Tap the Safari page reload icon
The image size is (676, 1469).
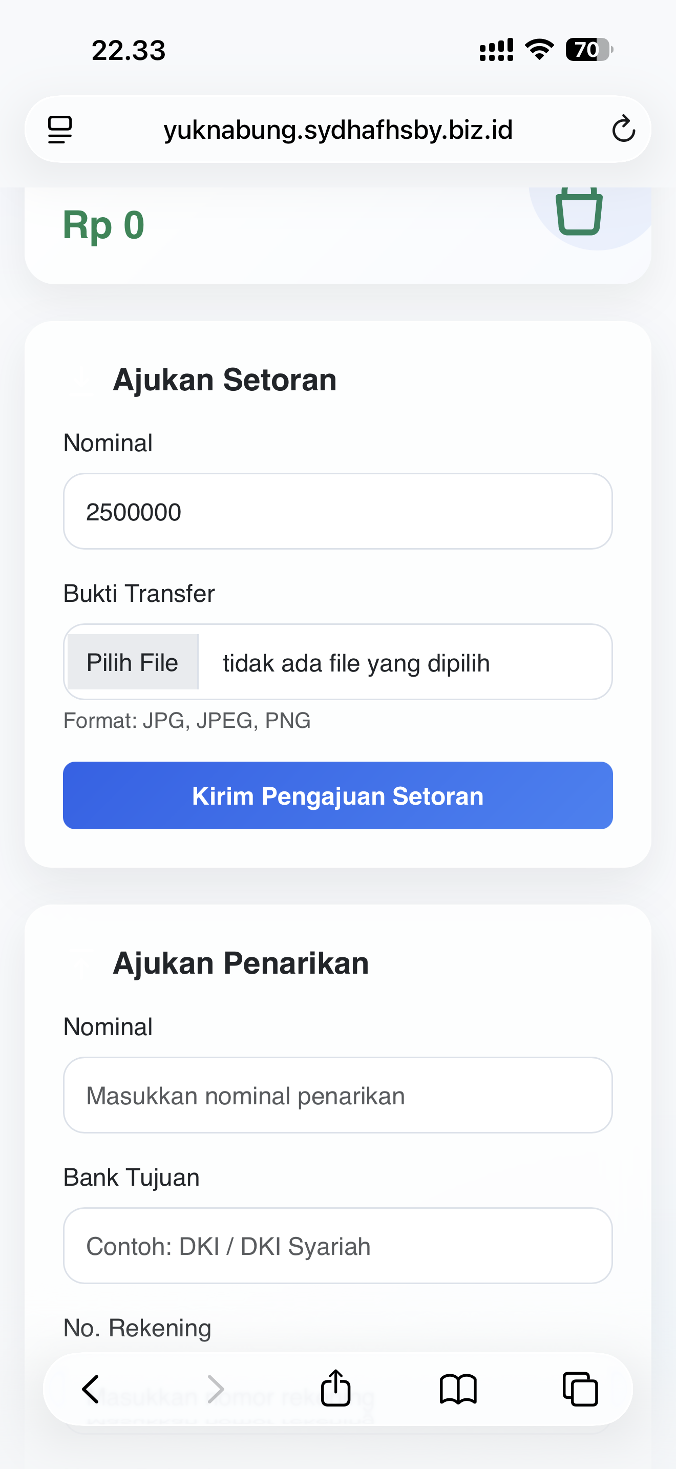point(624,129)
